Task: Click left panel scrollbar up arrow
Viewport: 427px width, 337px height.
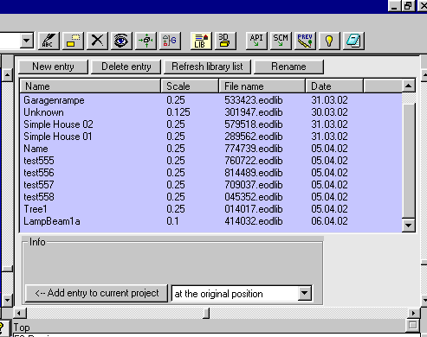Action: tap(7, 75)
